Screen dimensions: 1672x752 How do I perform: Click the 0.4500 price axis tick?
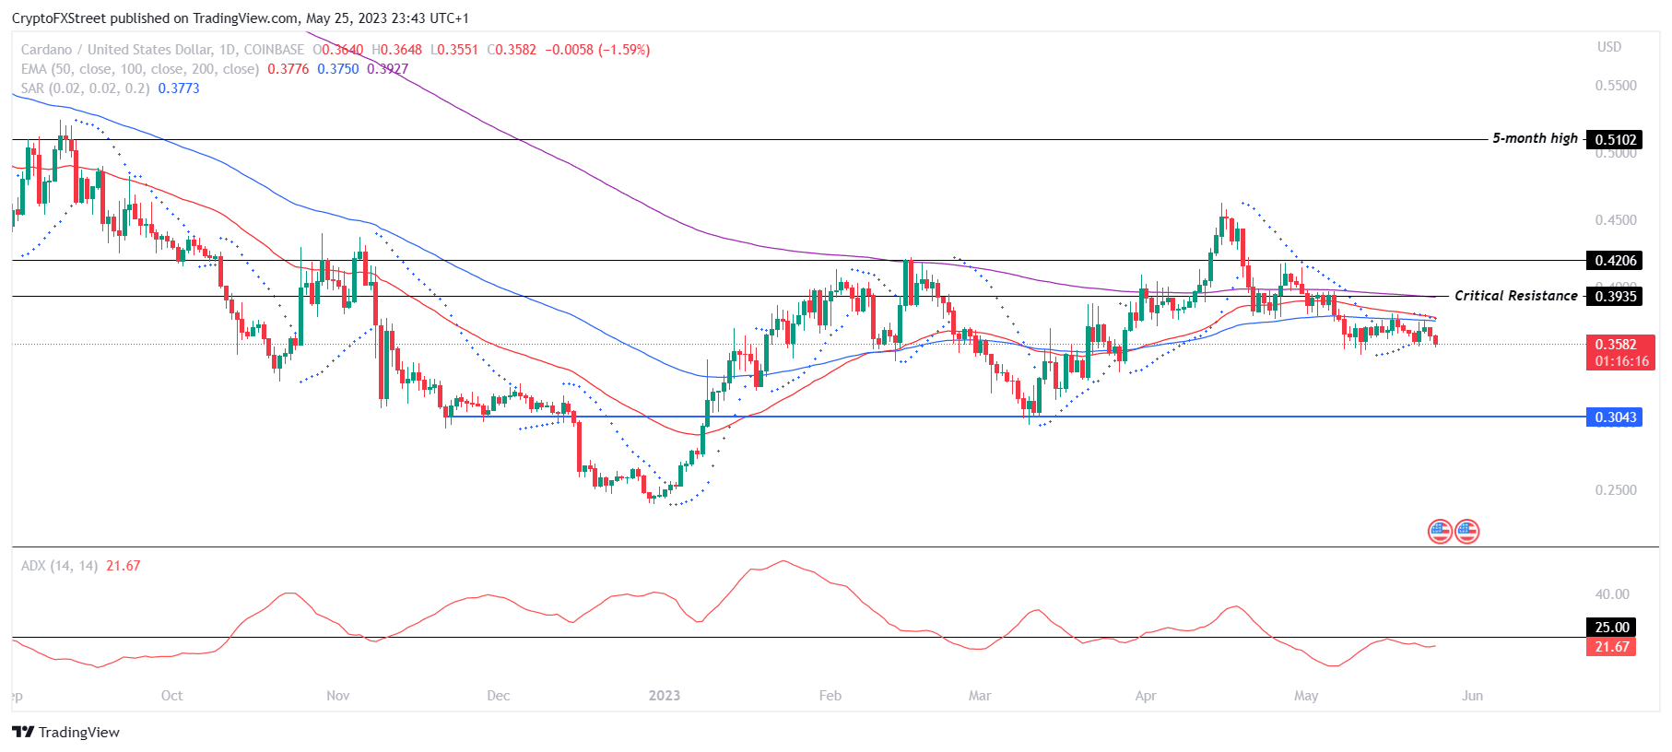click(x=1616, y=220)
